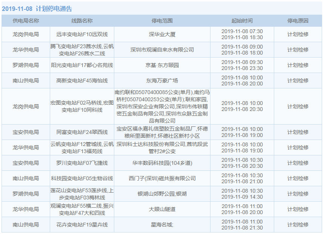The height and width of the screenshot is (234, 324).
Task: Select the 星海名城 outage area cell
Action: point(162,225)
